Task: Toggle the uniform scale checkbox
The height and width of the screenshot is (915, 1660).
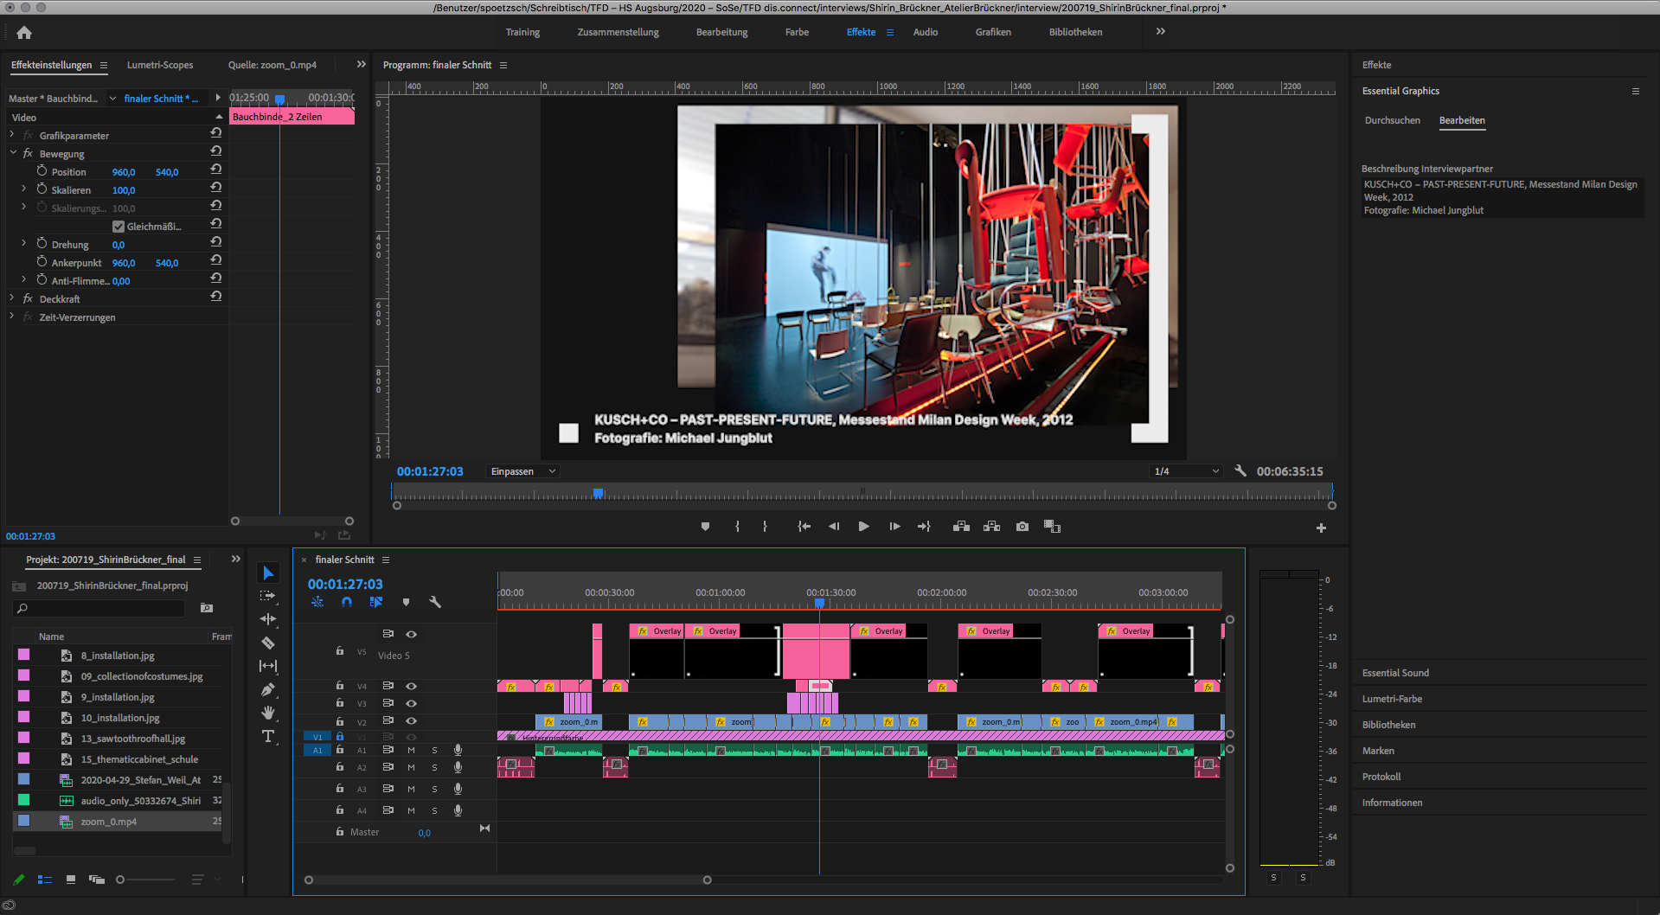Action: [119, 227]
